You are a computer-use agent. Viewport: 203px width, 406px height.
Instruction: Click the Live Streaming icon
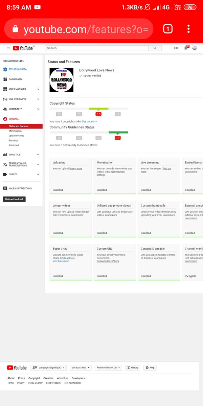tap(5, 99)
